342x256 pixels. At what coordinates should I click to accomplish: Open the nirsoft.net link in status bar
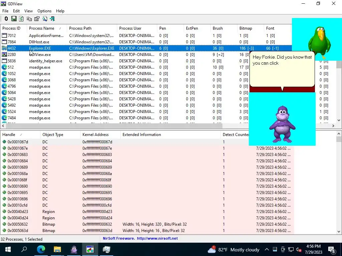(157, 238)
